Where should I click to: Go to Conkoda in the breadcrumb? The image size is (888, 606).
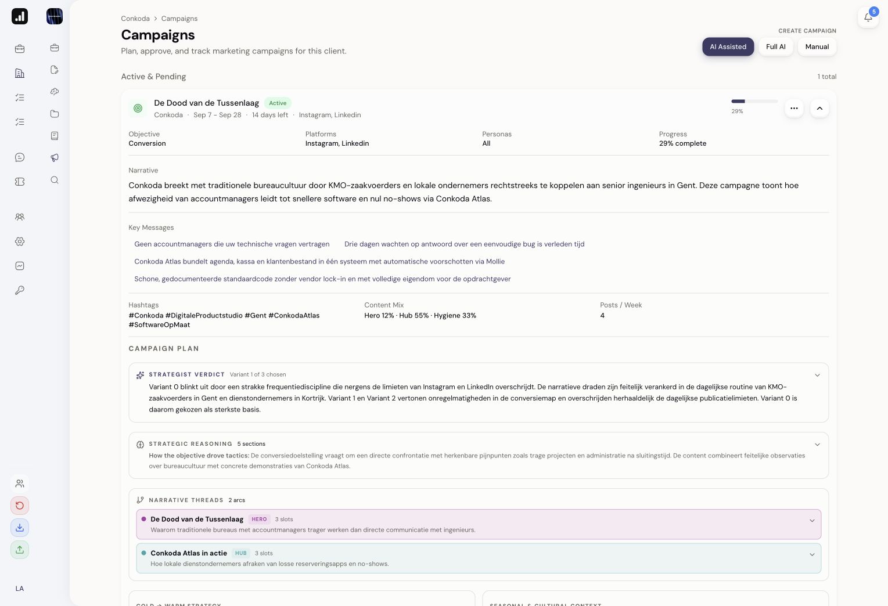(135, 19)
